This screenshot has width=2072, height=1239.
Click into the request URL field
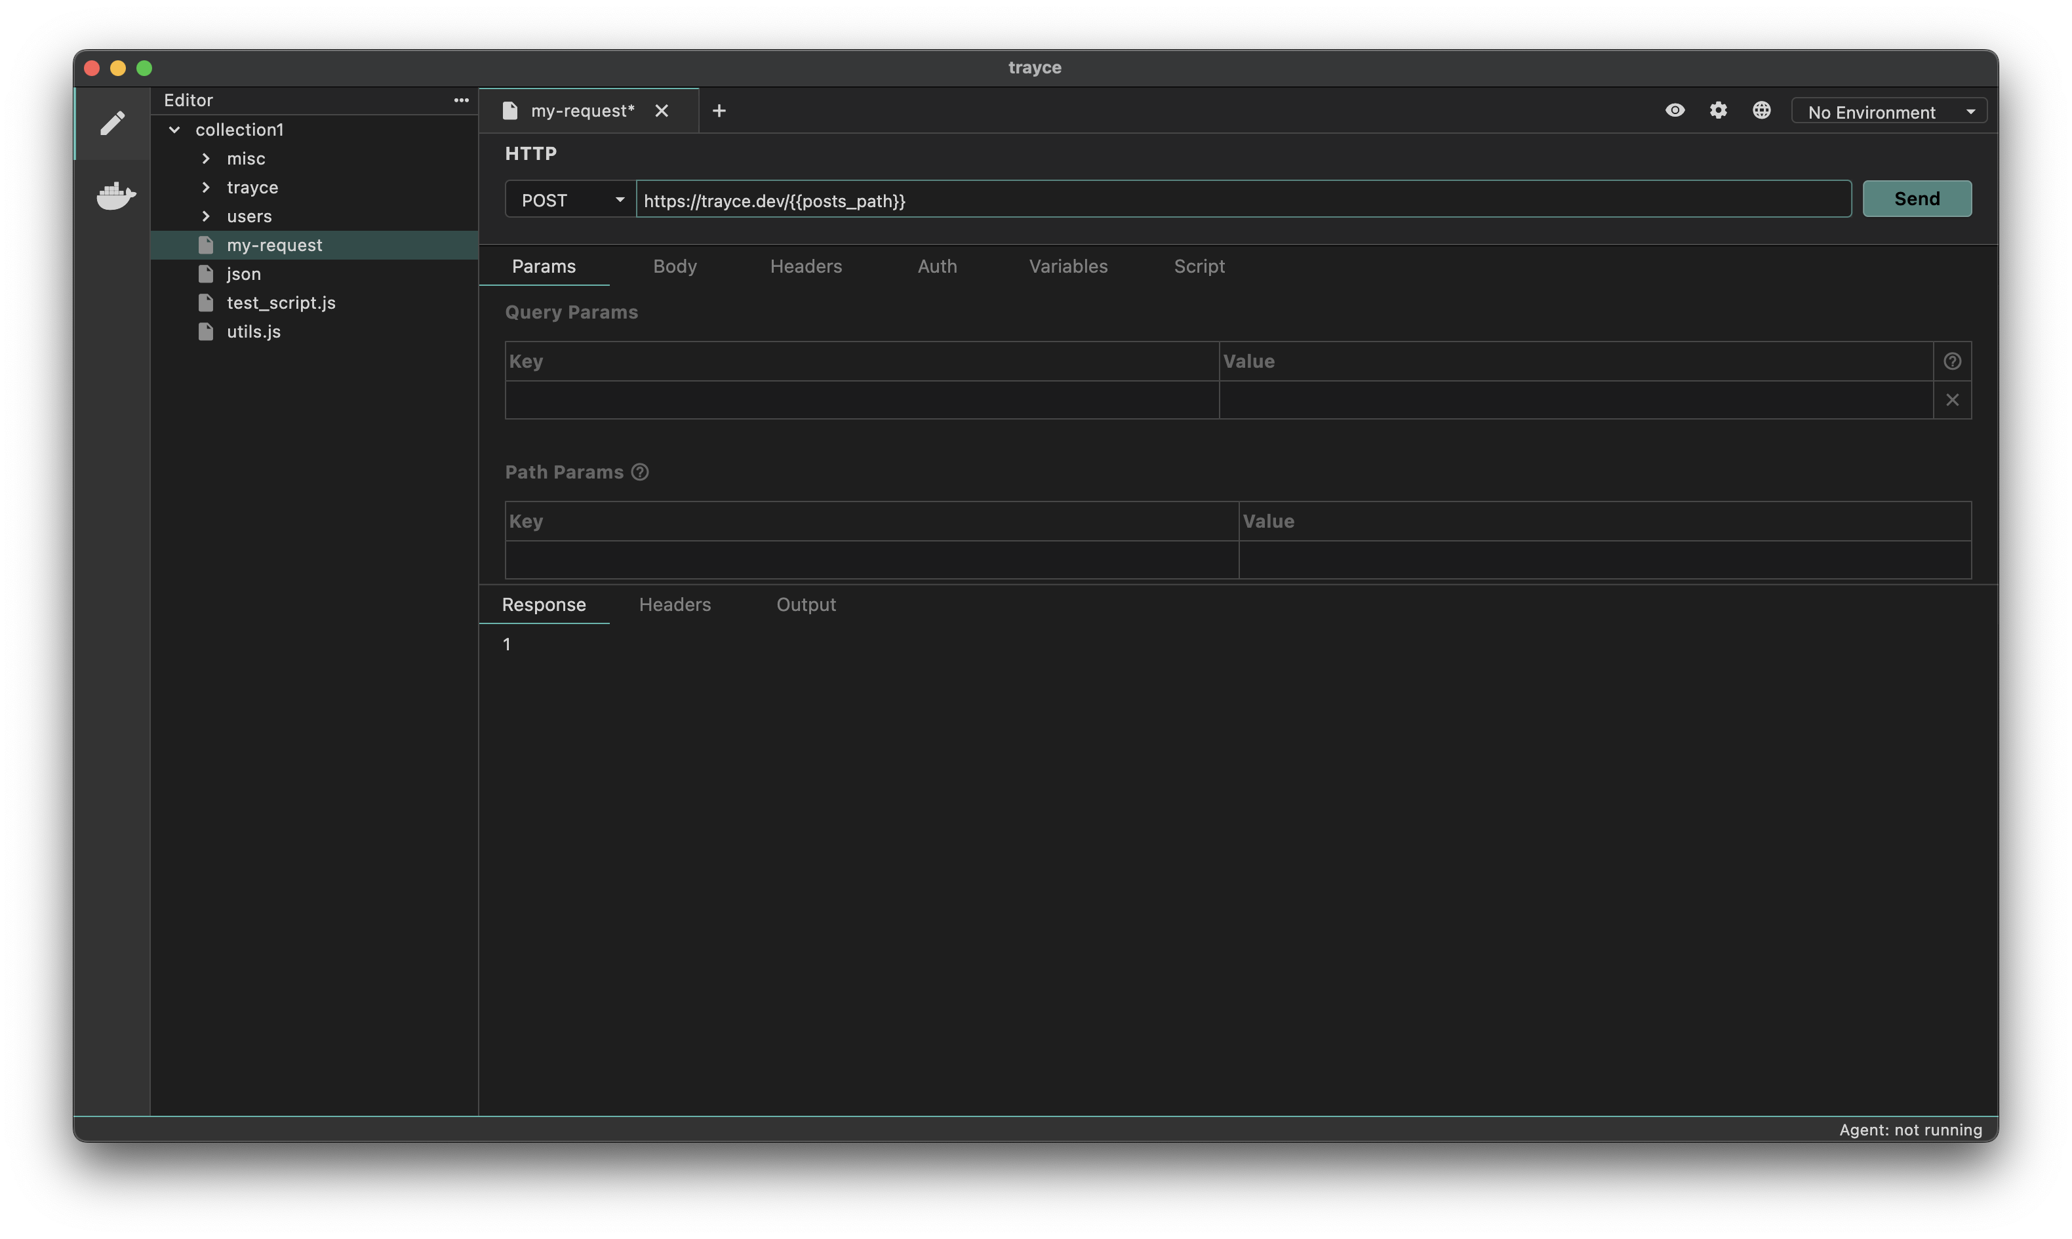tap(1244, 199)
